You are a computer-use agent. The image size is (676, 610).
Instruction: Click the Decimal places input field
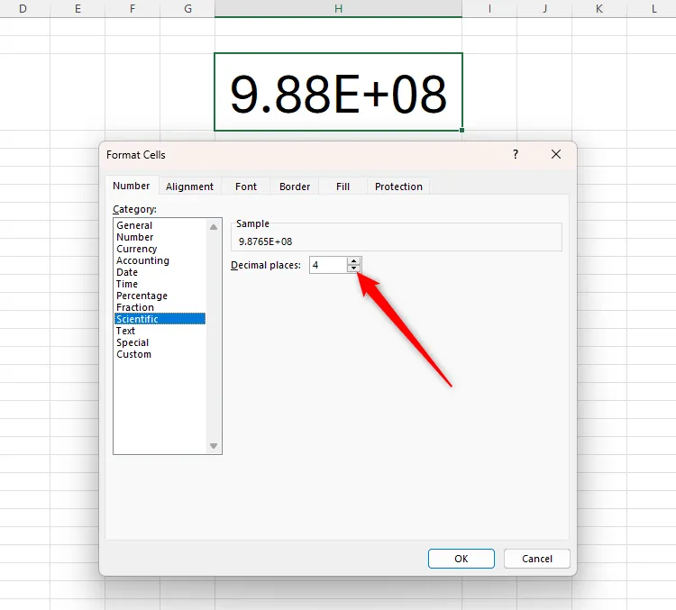click(328, 265)
